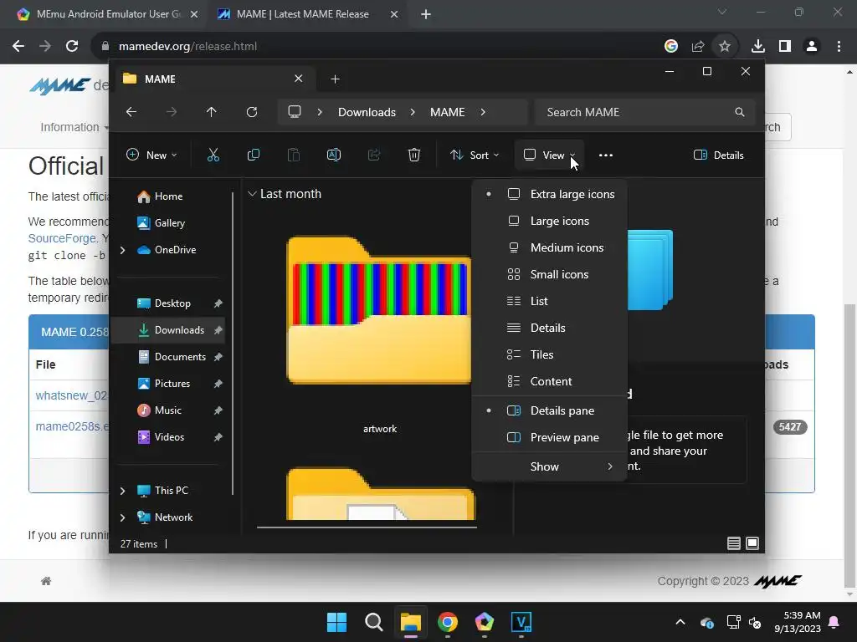This screenshot has height=642, width=857.
Task: Go back in File Explorer
Action: point(131,112)
